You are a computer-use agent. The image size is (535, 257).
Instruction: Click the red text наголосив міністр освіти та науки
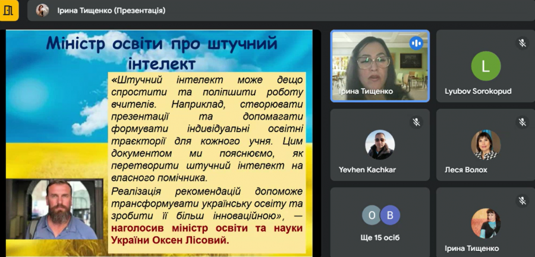click(x=207, y=228)
